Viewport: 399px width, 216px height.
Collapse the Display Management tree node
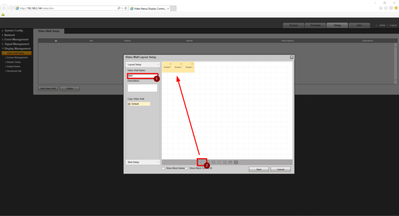click(x=2, y=48)
